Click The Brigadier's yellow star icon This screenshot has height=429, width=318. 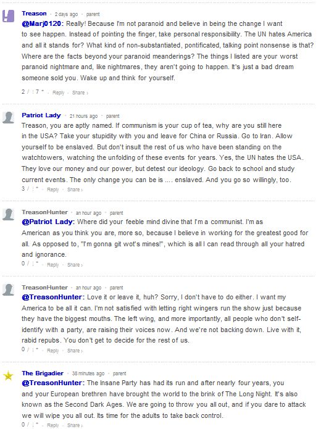(8, 376)
